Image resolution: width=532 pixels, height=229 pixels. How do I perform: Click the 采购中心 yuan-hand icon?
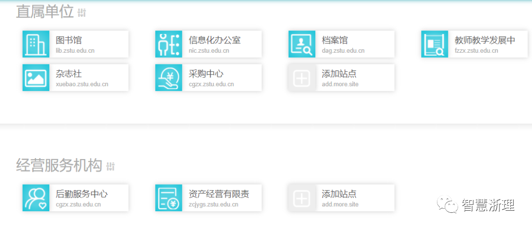point(168,78)
